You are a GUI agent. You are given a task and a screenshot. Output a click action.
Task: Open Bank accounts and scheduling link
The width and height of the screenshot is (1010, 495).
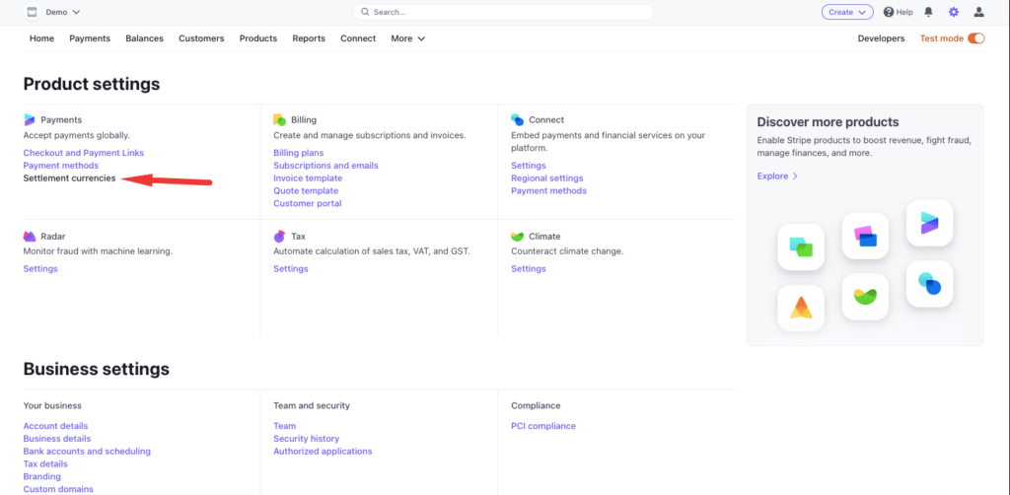tap(87, 452)
